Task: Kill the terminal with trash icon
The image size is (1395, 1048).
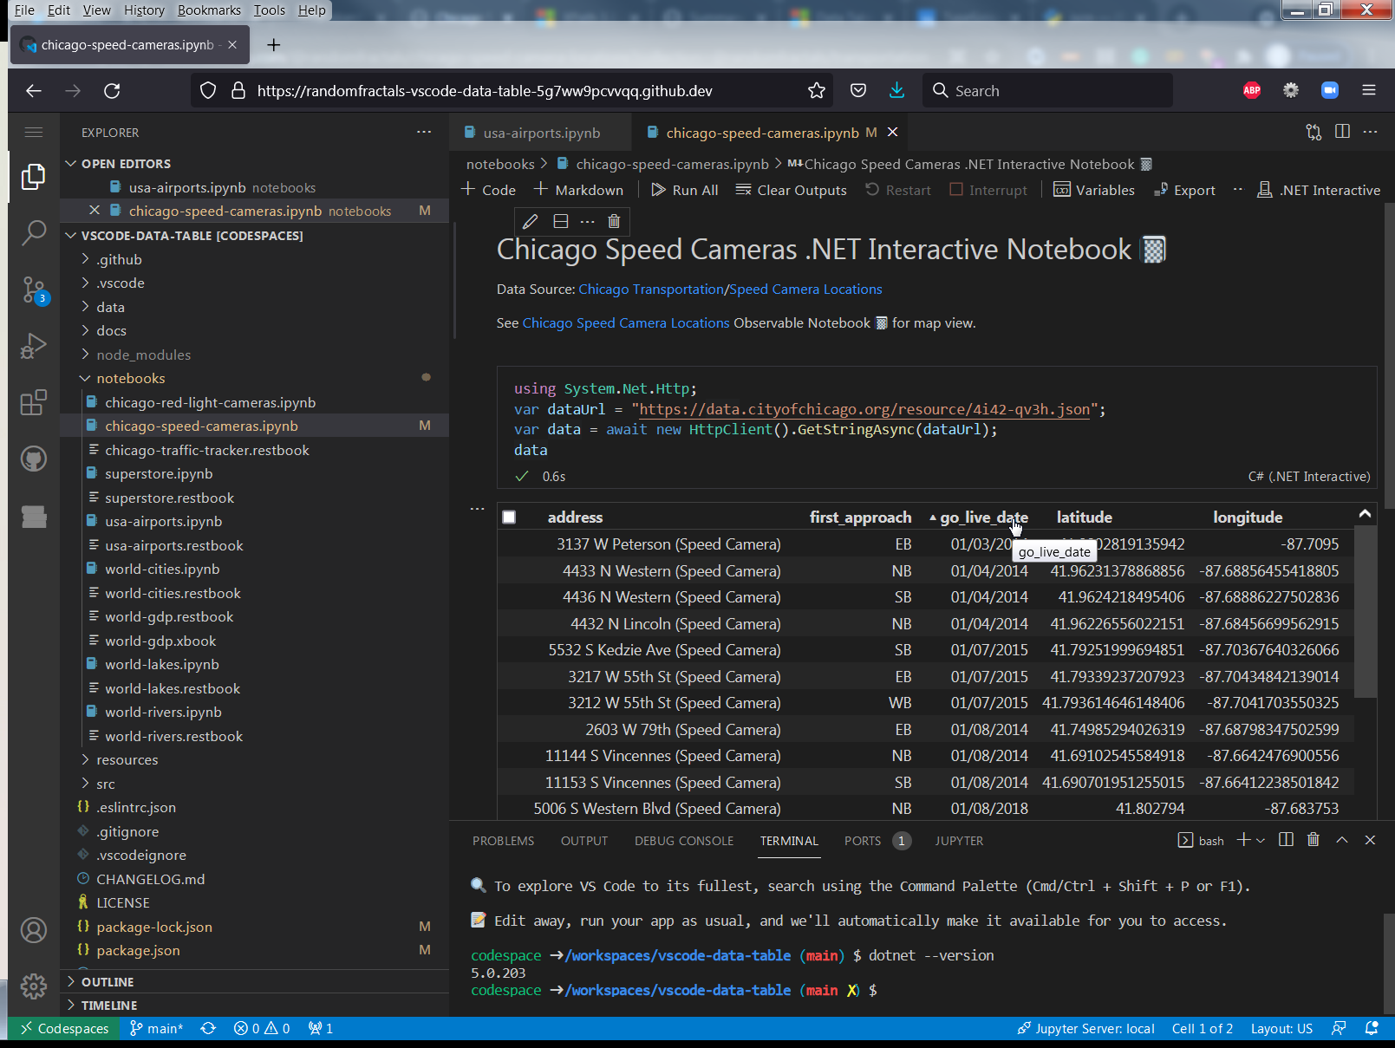Action: pyautogui.click(x=1314, y=840)
